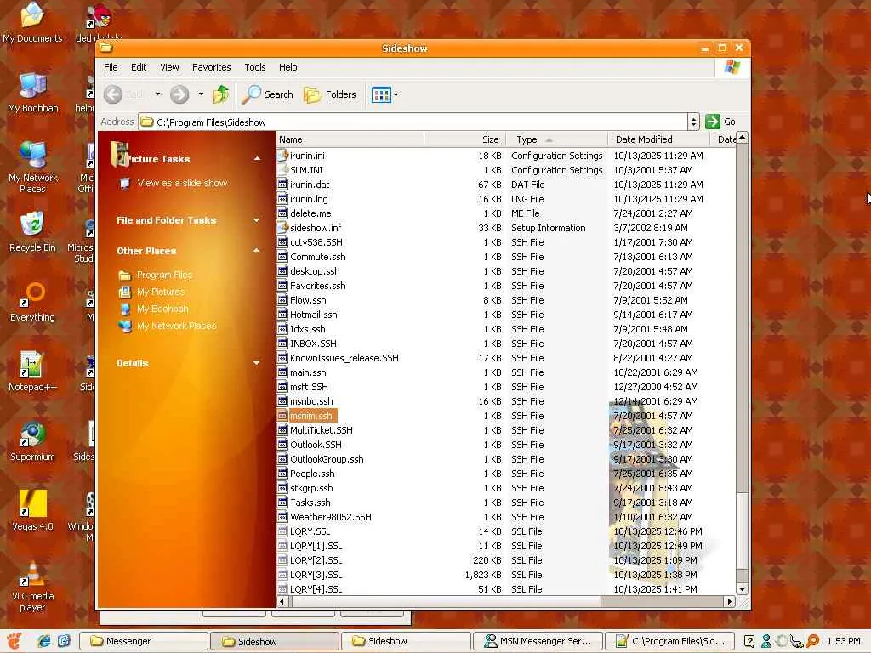Open My Network Places link in sidebar
This screenshot has width=871, height=653.
(x=177, y=326)
